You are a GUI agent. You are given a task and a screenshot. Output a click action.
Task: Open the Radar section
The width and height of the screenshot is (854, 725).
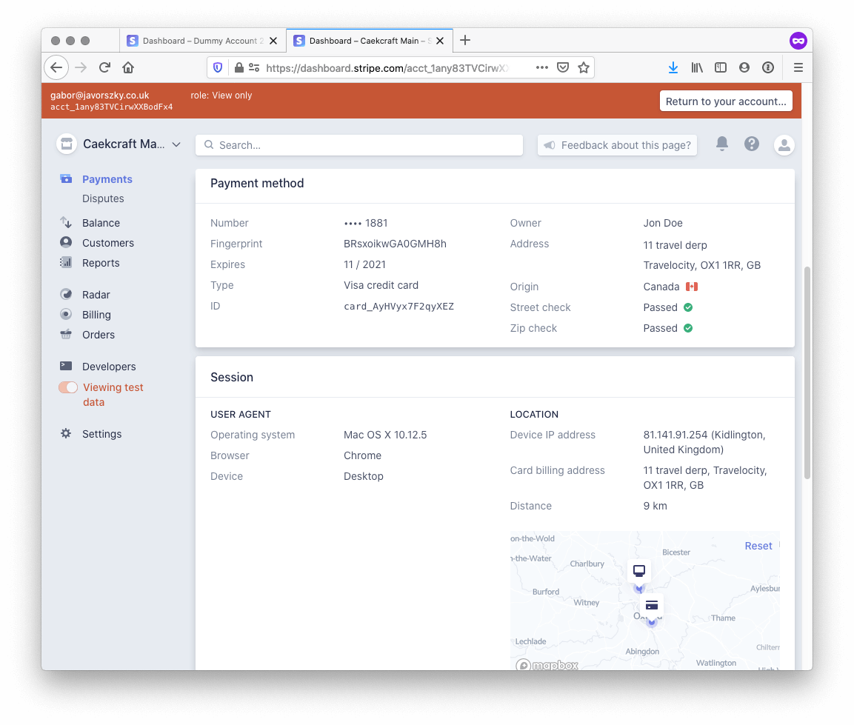(x=96, y=295)
